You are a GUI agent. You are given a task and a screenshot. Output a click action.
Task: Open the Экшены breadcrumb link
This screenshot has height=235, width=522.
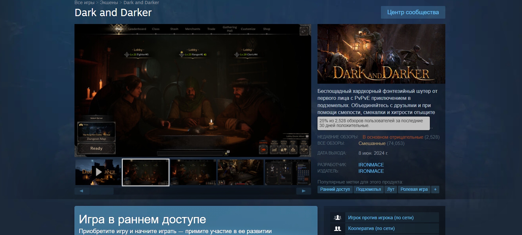pos(109,3)
